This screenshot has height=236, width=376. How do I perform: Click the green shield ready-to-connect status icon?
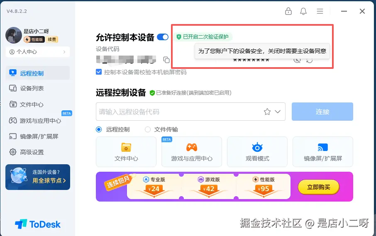152,93
